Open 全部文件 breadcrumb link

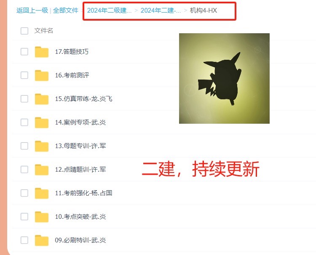65,10
